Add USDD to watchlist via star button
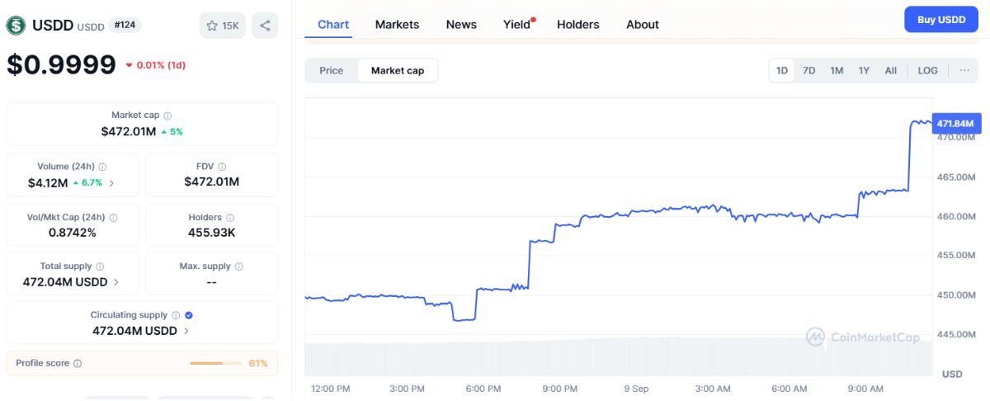990x401 pixels. click(222, 26)
